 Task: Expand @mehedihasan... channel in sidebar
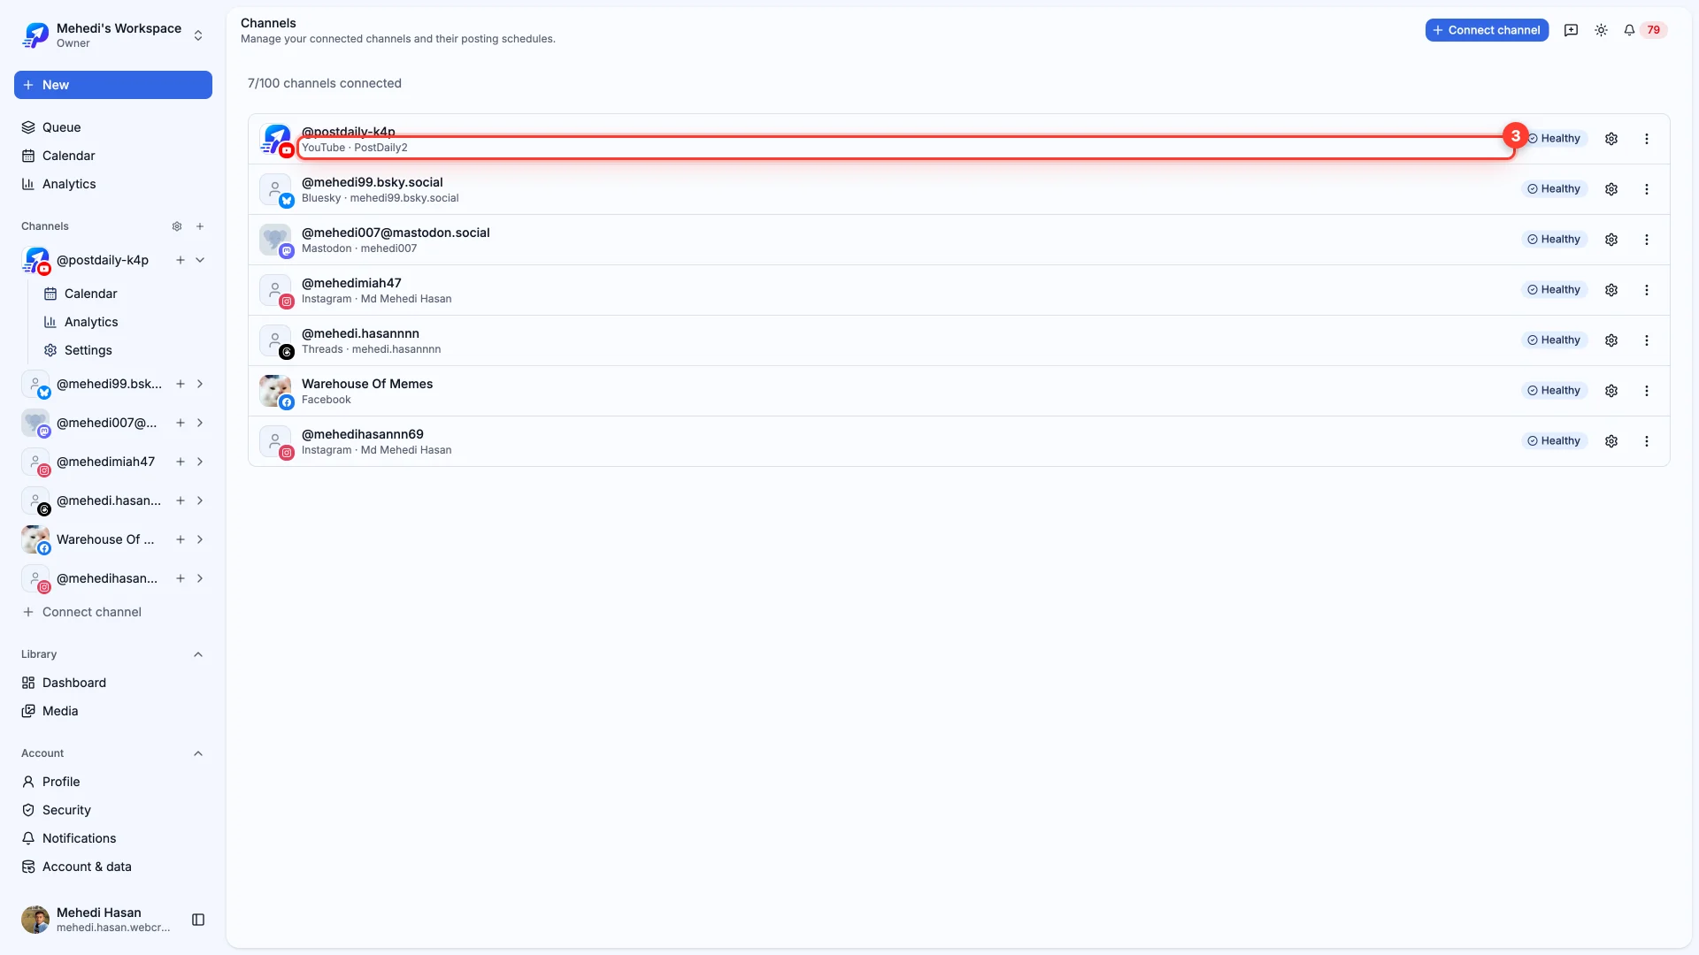[x=200, y=578]
